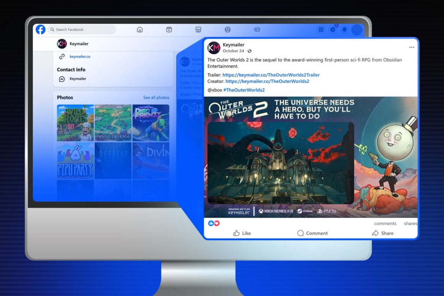Open the Wild Roots photo thumbnail
444x296 pixels.
(75, 123)
